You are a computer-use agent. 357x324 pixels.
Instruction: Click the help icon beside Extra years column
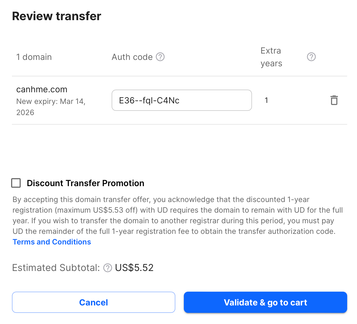point(311,57)
